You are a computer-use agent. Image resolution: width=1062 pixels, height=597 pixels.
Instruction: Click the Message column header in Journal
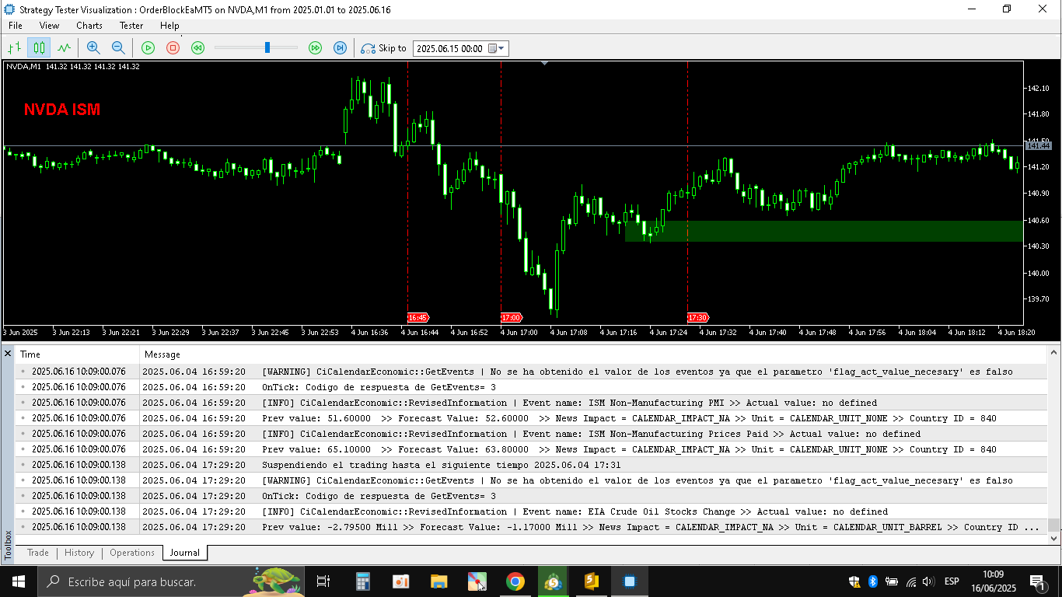162,354
